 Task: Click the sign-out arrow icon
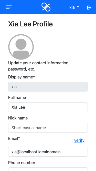tap(89, 7)
